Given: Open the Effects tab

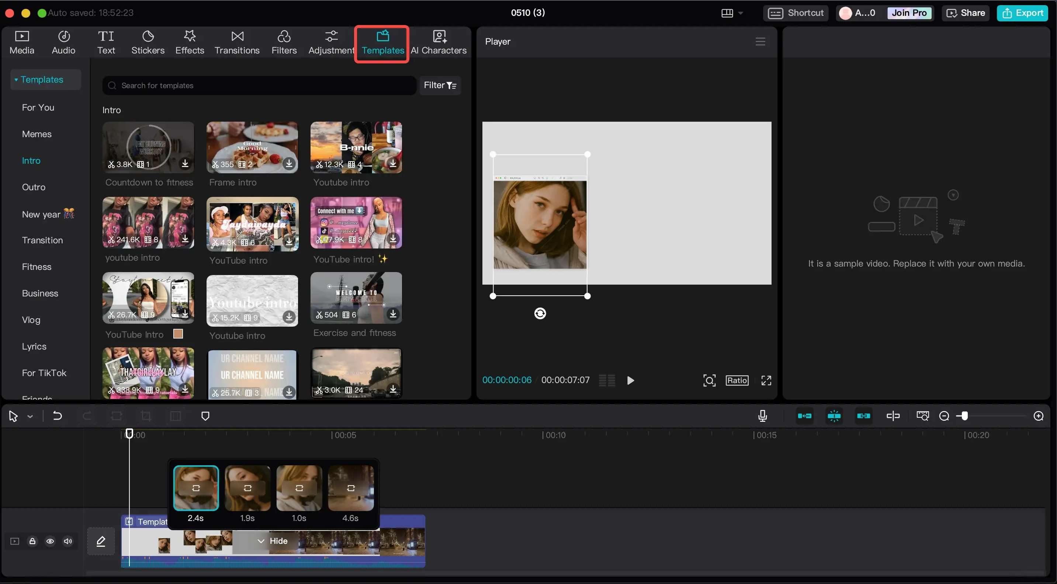Looking at the screenshot, I should 190,42.
